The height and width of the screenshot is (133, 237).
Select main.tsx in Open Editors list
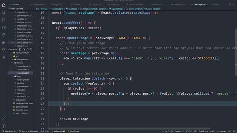(x=21, y=12)
